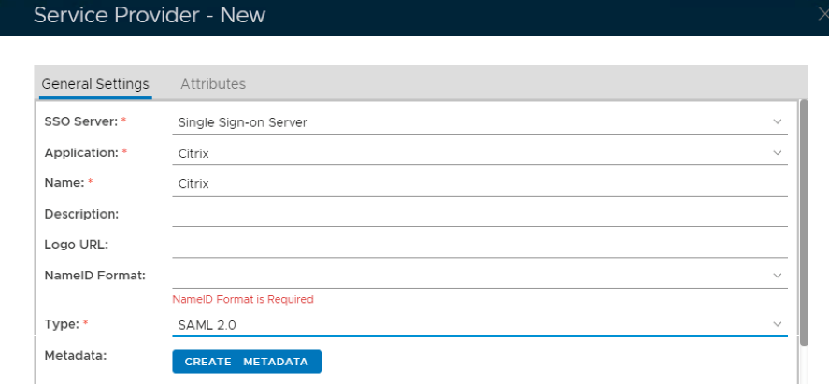Click the vertical scrollbar of the form
This screenshot has width=829, height=384.
click(x=804, y=234)
